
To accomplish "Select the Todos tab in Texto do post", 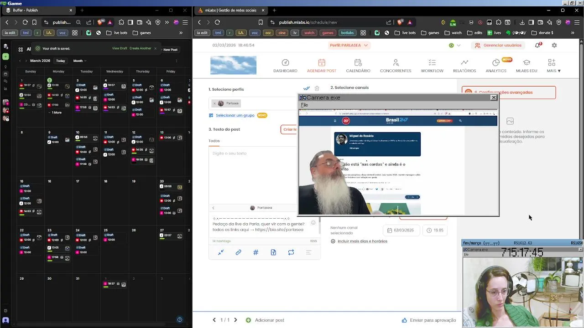I will [x=214, y=141].
